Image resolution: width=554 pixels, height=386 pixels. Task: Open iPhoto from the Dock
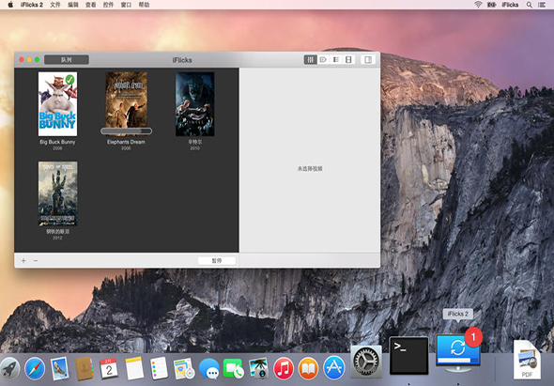click(258, 368)
